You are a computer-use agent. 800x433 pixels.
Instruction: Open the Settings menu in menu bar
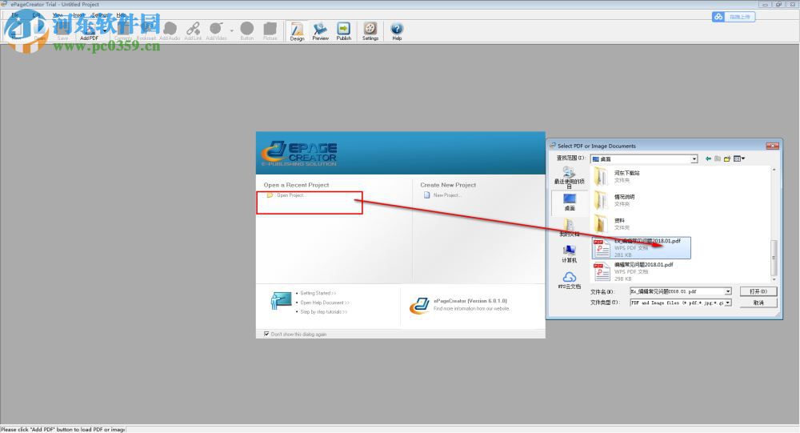click(x=100, y=15)
